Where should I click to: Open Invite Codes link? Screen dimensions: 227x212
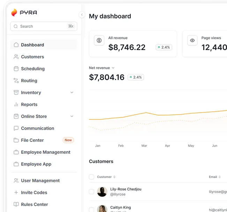pyautogui.click(x=34, y=193)
